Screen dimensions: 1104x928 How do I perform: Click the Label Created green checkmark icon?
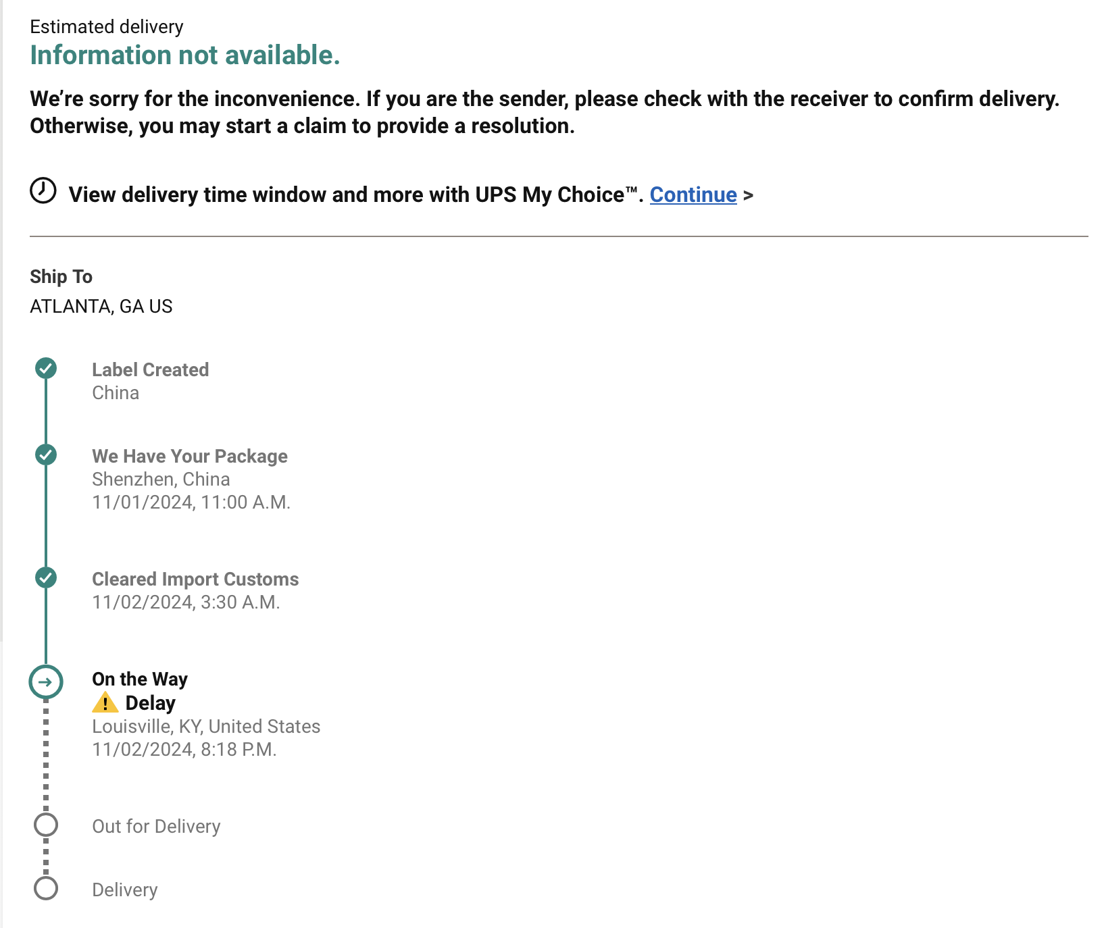click(46, 369)
